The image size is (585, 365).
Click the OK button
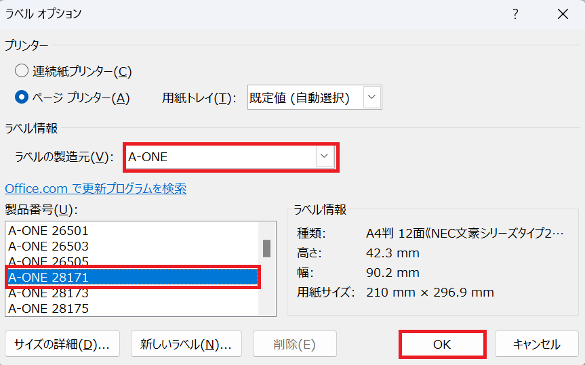pos(442,344)
